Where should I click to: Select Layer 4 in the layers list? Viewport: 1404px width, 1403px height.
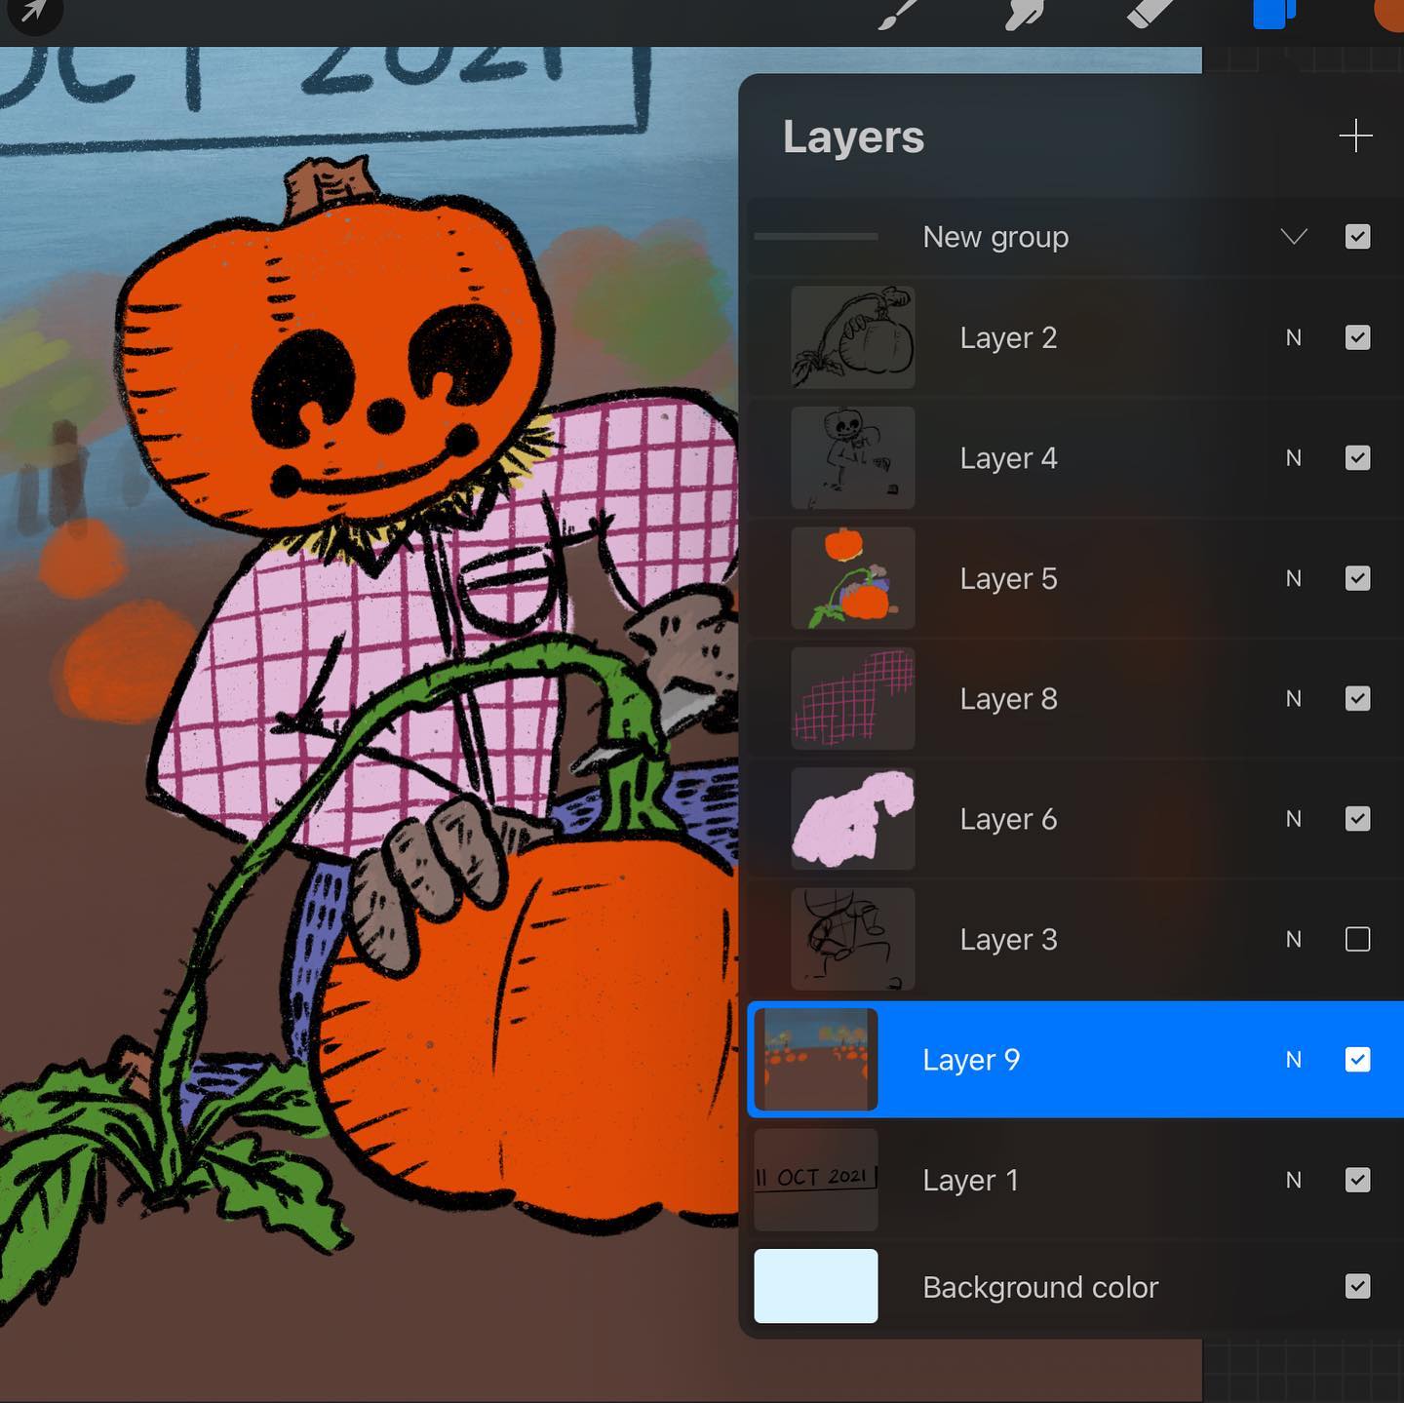pyautogui.click(x=1008, y=458)
